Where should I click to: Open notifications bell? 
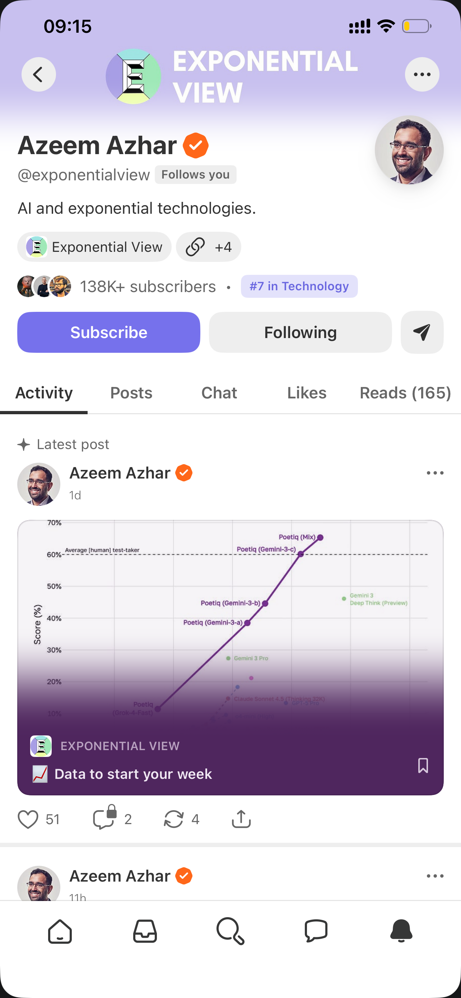(401, 931)
